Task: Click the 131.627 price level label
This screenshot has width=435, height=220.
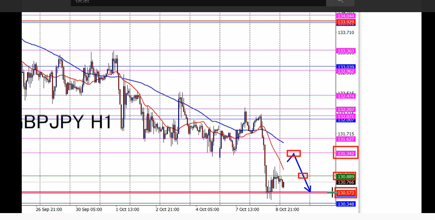Action: pos(346,139)
